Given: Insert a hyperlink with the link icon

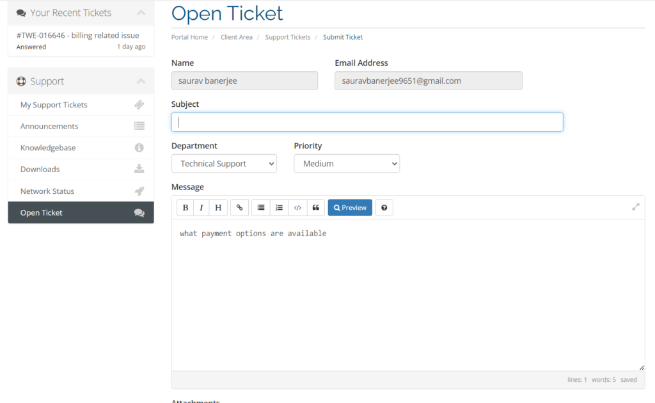Looking at the screenshot, I should click(239, 207).
